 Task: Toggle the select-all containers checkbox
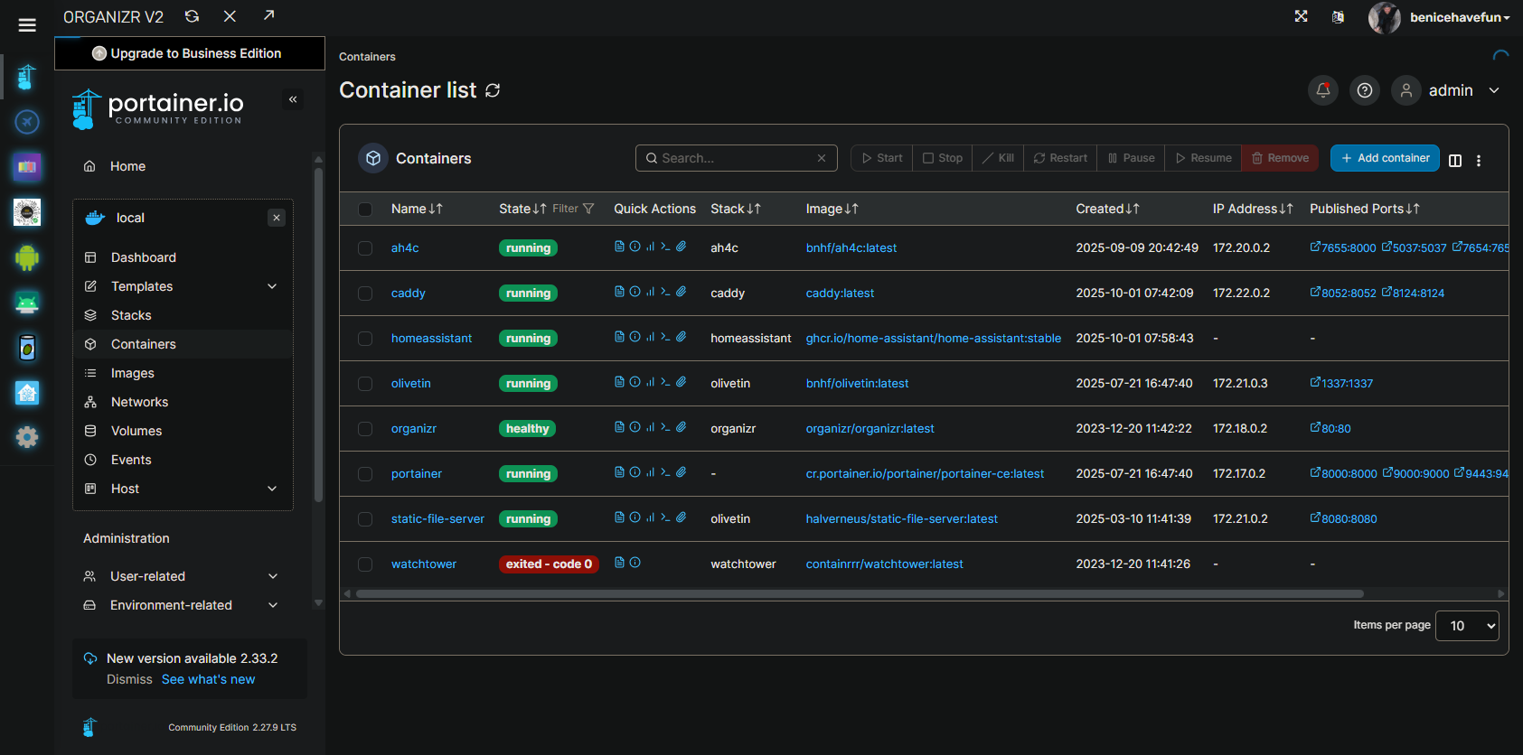point(365,210)
